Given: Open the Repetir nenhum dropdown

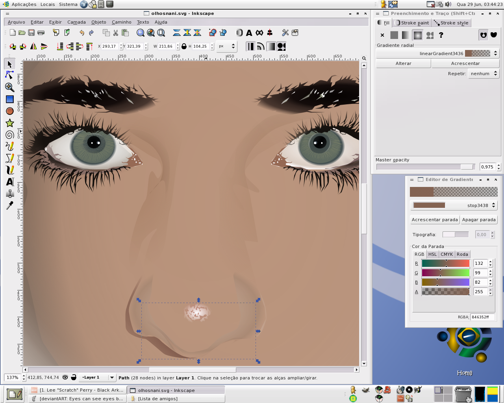Looking at the screenshot, I should (x=484, y=74).
